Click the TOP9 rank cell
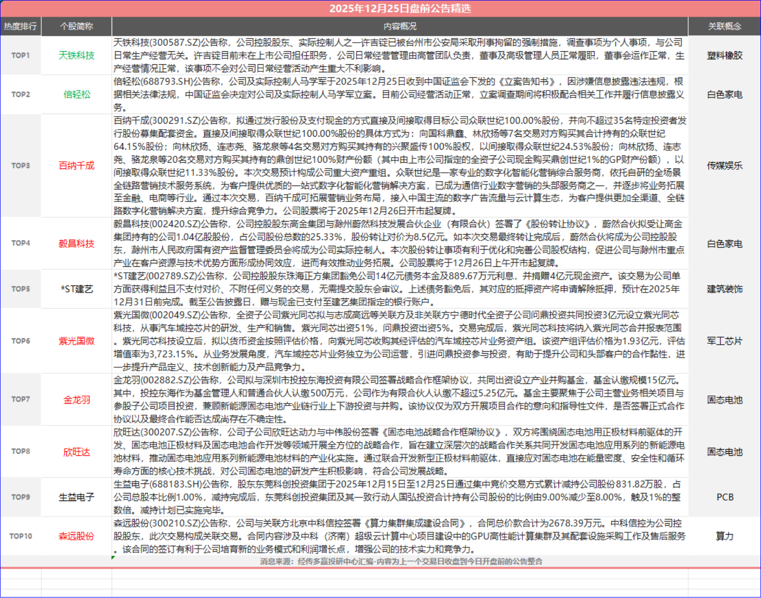 tap(21, 497)
